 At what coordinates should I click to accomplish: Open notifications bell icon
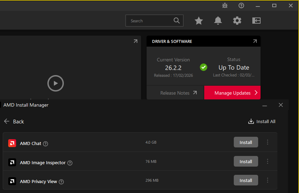coord(218,21)
